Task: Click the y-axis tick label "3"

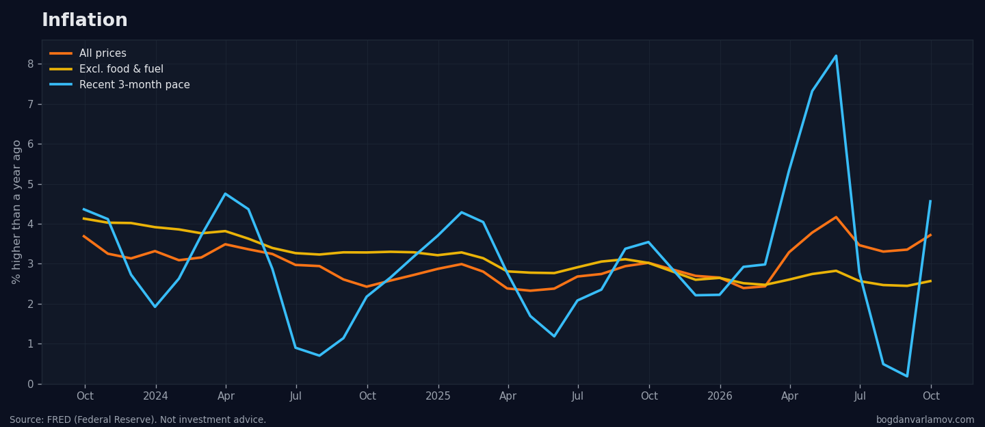Action: (30, 263)
